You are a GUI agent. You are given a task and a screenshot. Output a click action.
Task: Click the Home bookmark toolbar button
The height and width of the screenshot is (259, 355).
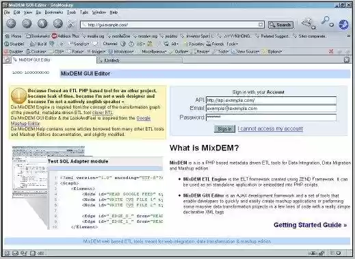click(13, 36)
